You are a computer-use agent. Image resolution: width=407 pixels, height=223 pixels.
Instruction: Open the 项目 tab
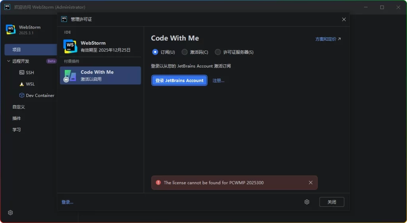[x=31, y=50]
